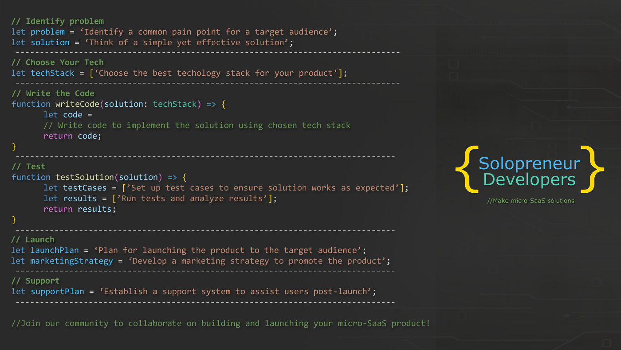The height and width of the screenshot is (350, 621).
Task: Click the 'marketingStrategy' variable name
Action: click(71, 261)
